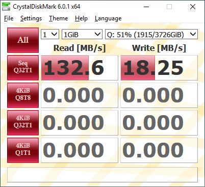Click the 4KiB Q32T1 write value 0.000

click(x=159, y=123)
